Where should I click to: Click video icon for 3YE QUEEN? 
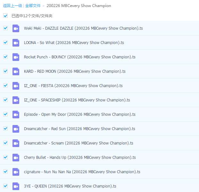(16, 186)
